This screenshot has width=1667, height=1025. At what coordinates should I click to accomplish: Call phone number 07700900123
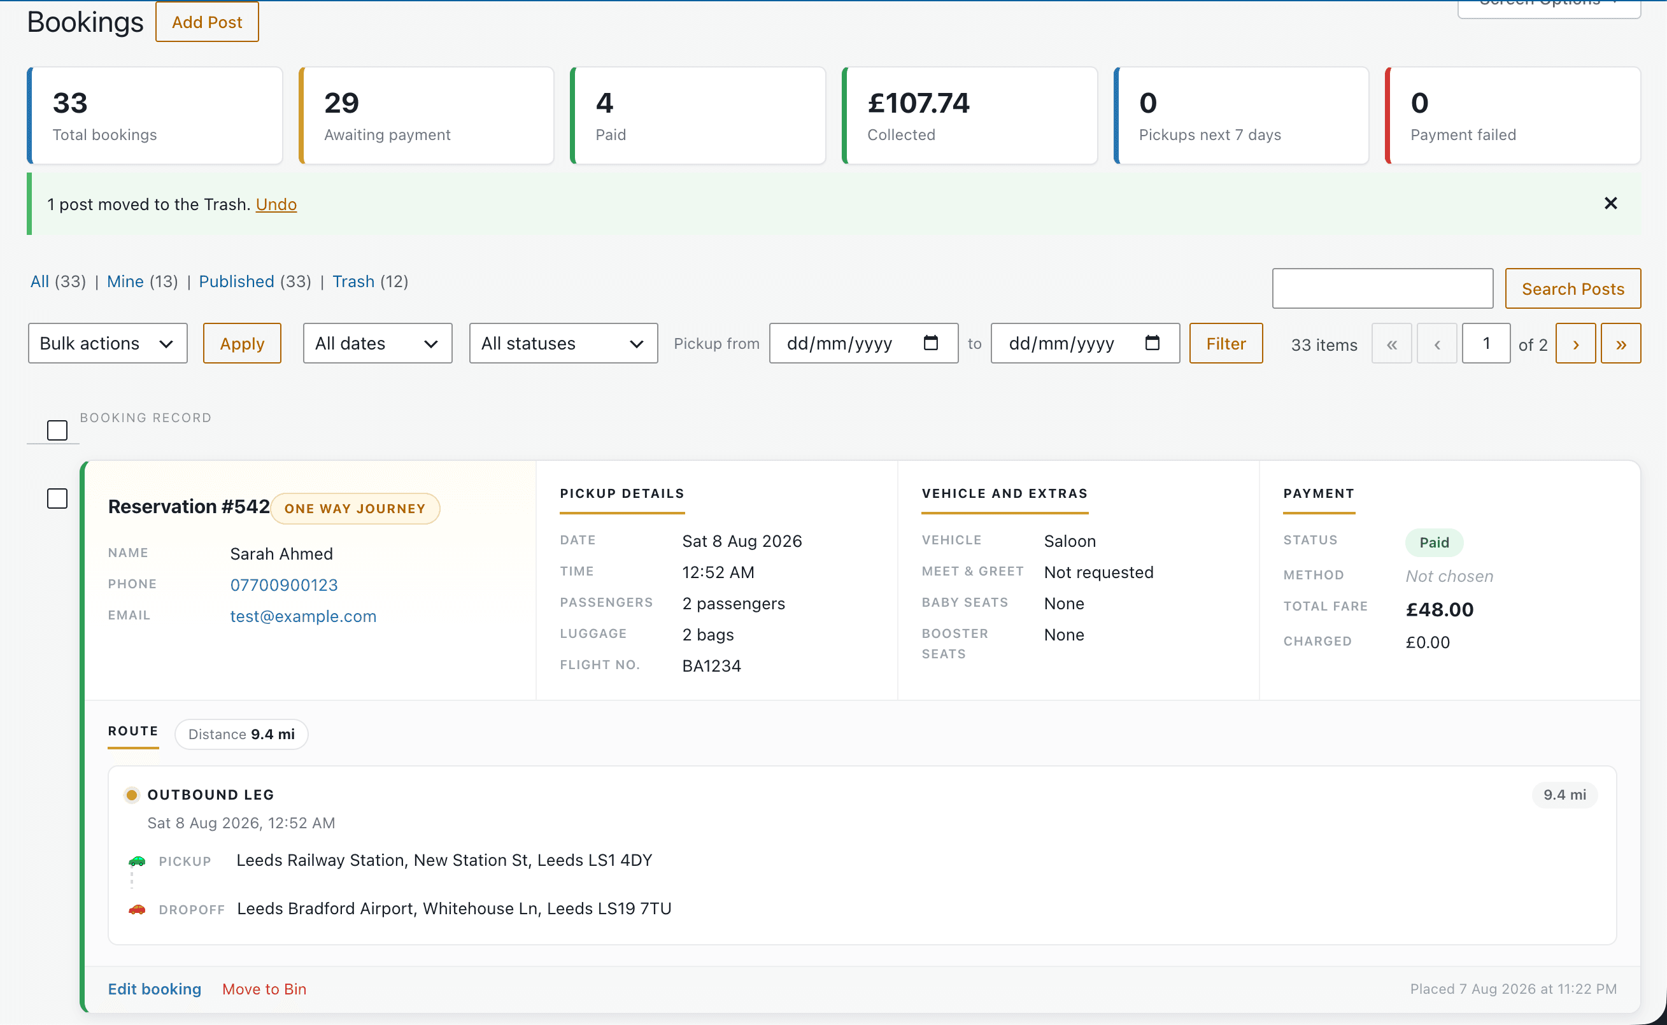click(284, 585)
